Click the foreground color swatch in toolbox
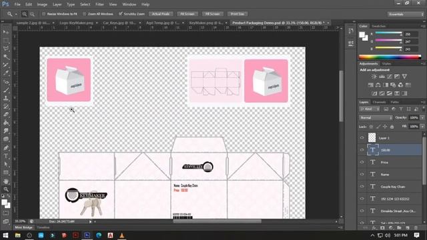 coord(4,202)
